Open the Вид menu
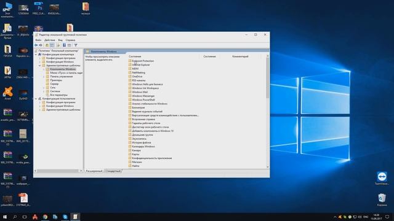Image resolution: width=394 pixels, height=221 pixels. click(x=60, y=40)
